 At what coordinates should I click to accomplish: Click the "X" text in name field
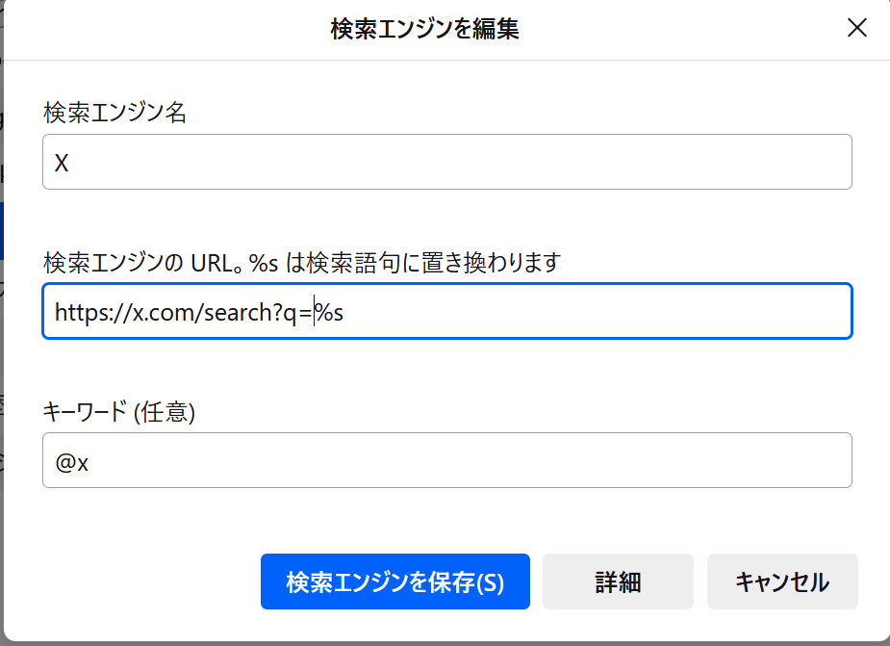62,164
